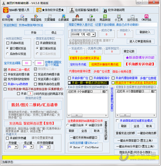Click the 停止 button
Image resolution: width=161 pixels, height=166 pixels.
pyautogui.click(x=54, y=33)
